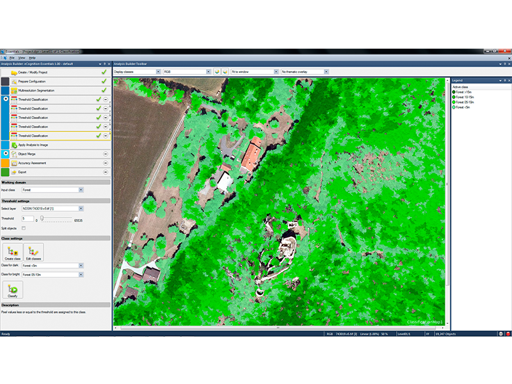The image size is (512, 384).
Task: Open the File menu
Action: (x=12, y=58)
